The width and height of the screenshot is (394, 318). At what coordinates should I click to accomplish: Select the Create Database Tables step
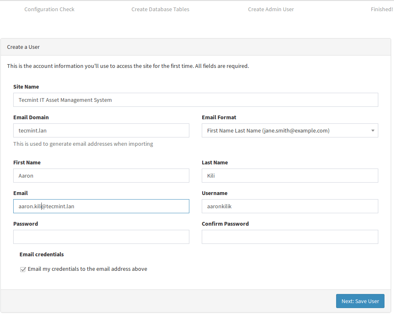click(160, 9)
